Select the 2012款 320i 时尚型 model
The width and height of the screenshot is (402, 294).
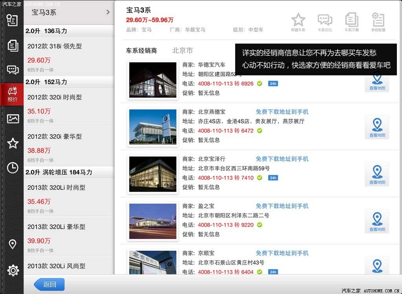[69, 107]
